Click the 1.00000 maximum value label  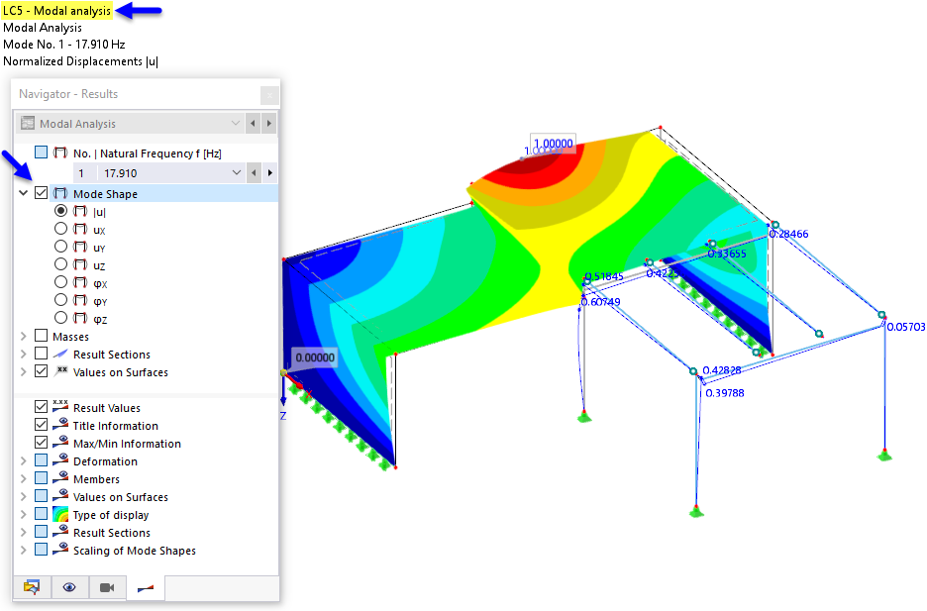click(x=554, y=144)
